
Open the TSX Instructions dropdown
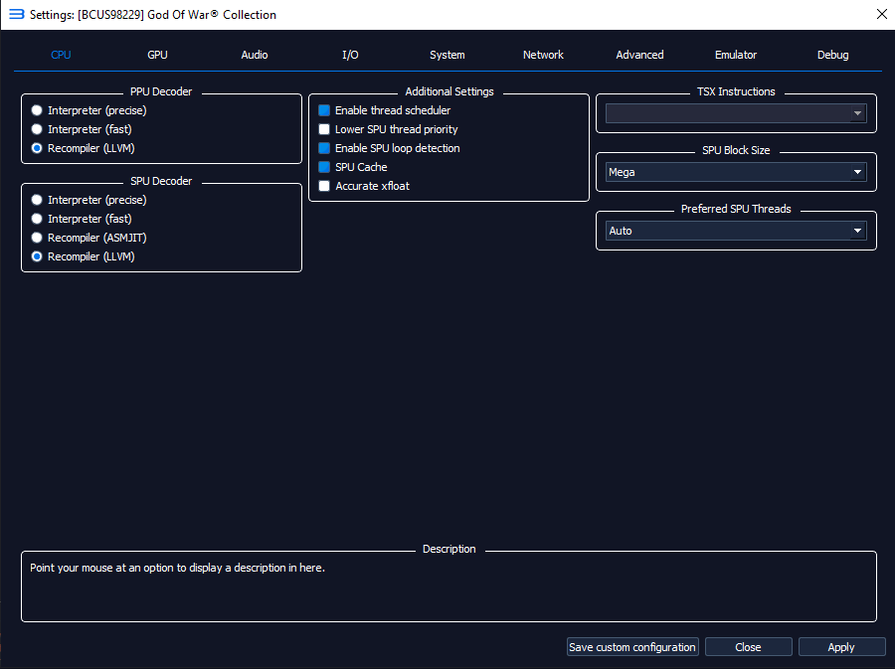736,113
